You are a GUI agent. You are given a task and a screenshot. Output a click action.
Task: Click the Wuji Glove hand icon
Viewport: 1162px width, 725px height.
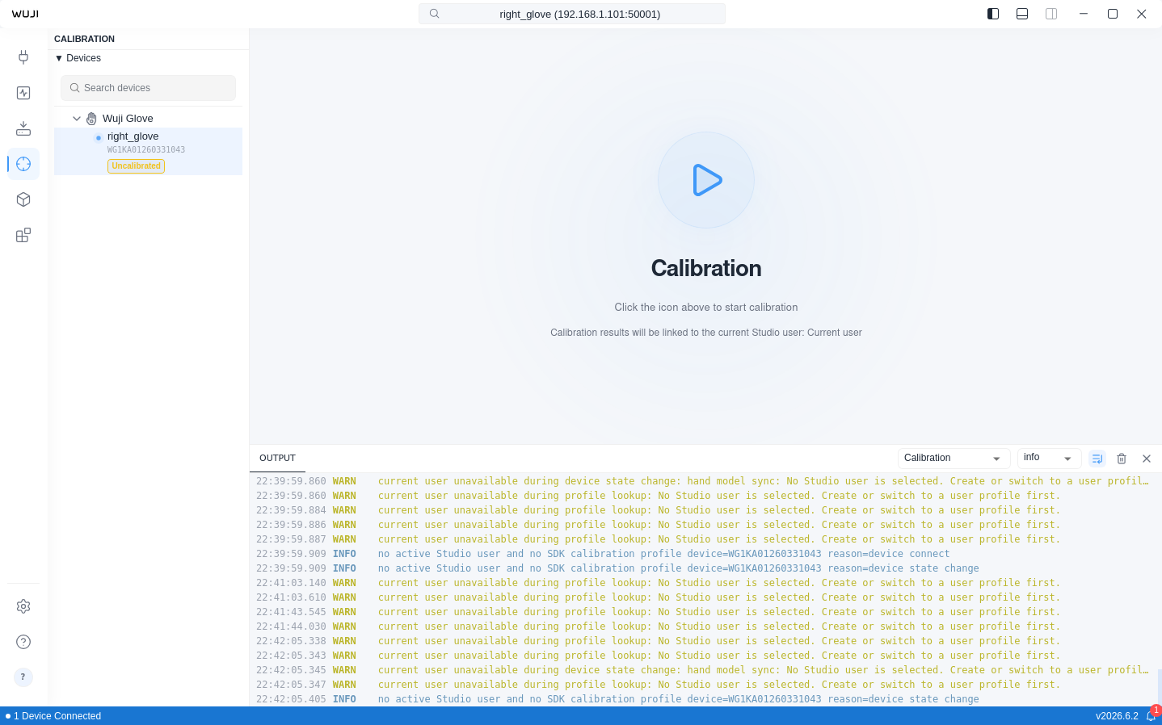(91, 119)
